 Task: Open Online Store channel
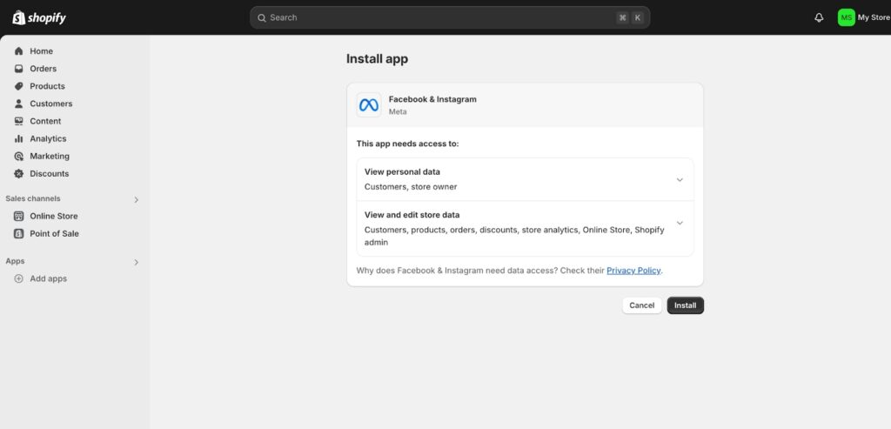[x=54, y=216]
